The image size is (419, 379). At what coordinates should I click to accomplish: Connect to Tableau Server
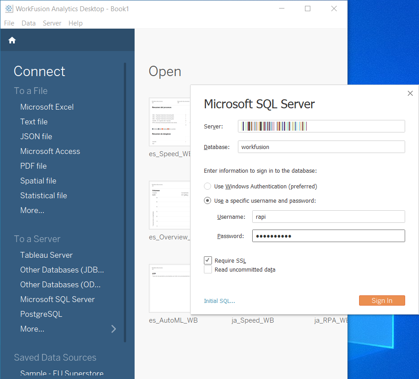[x=46, y=255]
